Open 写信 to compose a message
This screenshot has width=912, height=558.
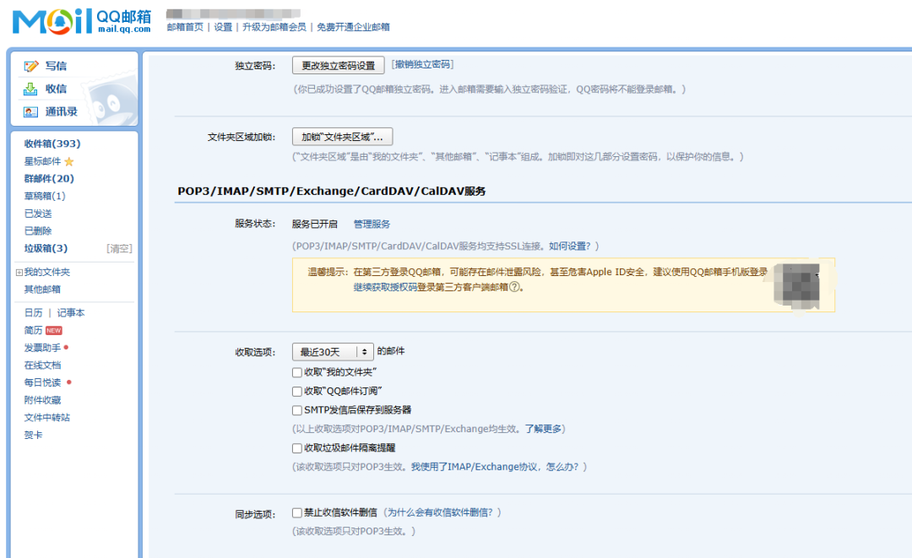(56, 66)
